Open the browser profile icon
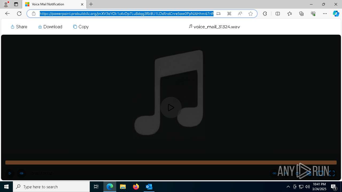The height and width of the screenshot is (192, 342). [6, 4]
